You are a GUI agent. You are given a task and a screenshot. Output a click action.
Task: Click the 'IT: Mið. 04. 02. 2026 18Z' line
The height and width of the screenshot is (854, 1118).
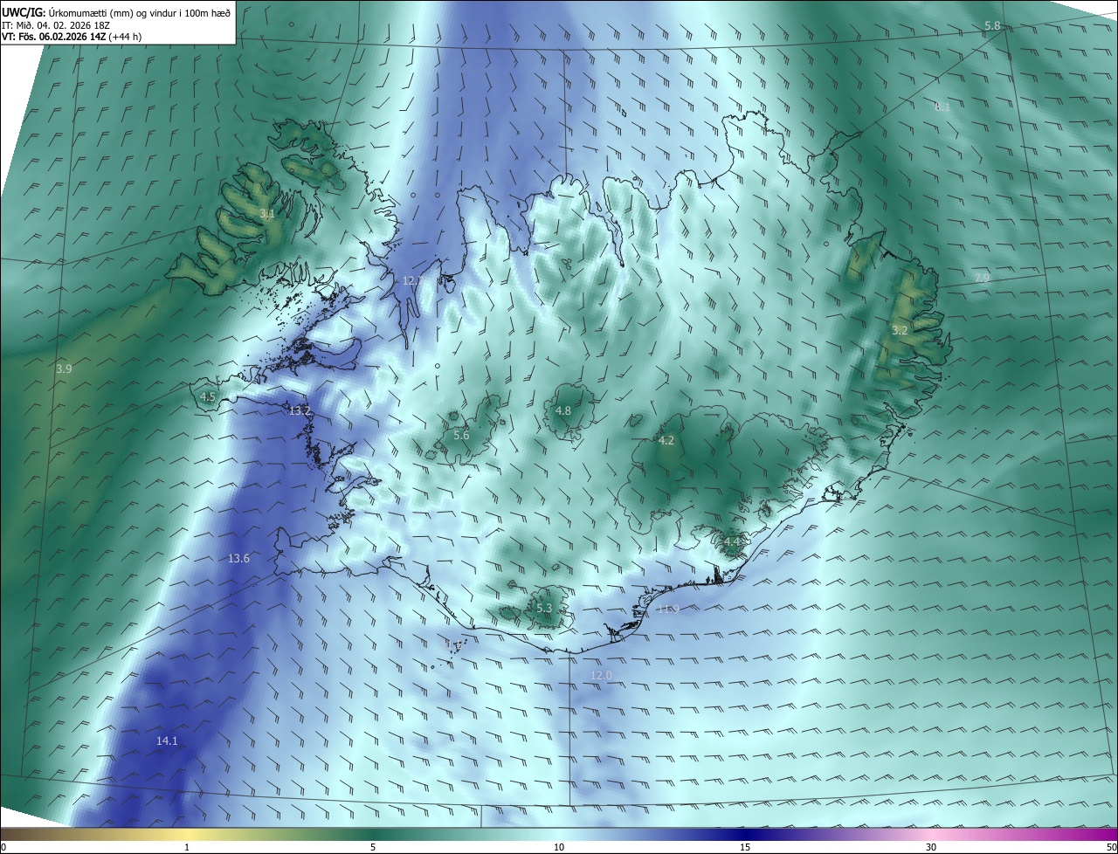point(56,25)
